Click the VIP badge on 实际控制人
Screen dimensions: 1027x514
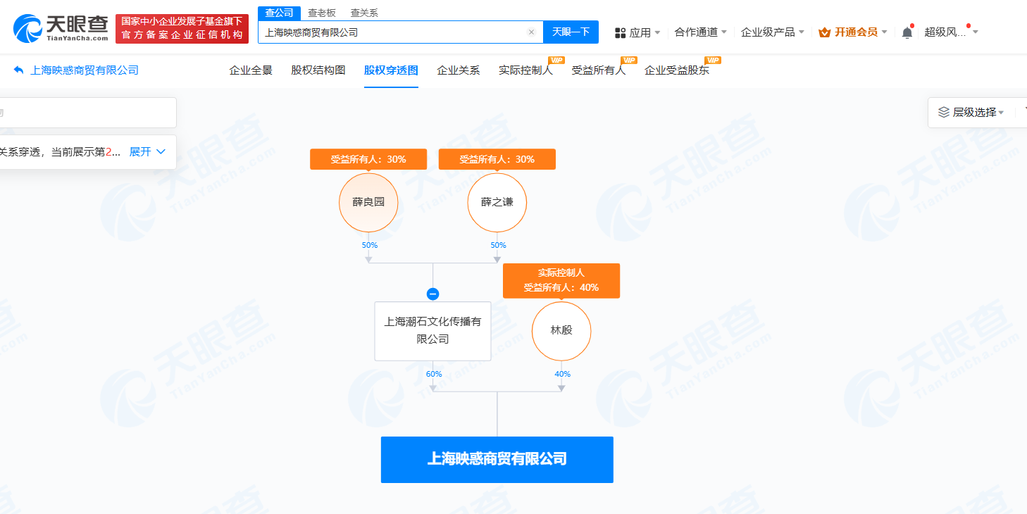coord(556,61)
